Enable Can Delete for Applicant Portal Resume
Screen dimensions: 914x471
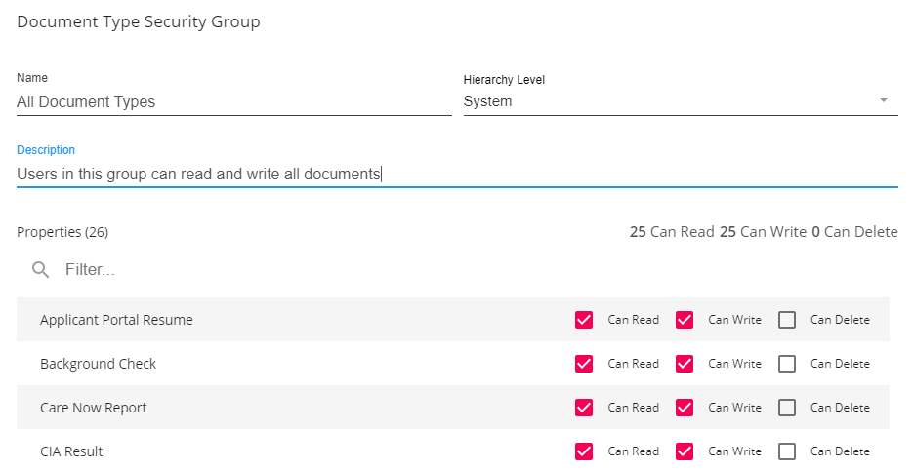point(787,320)
